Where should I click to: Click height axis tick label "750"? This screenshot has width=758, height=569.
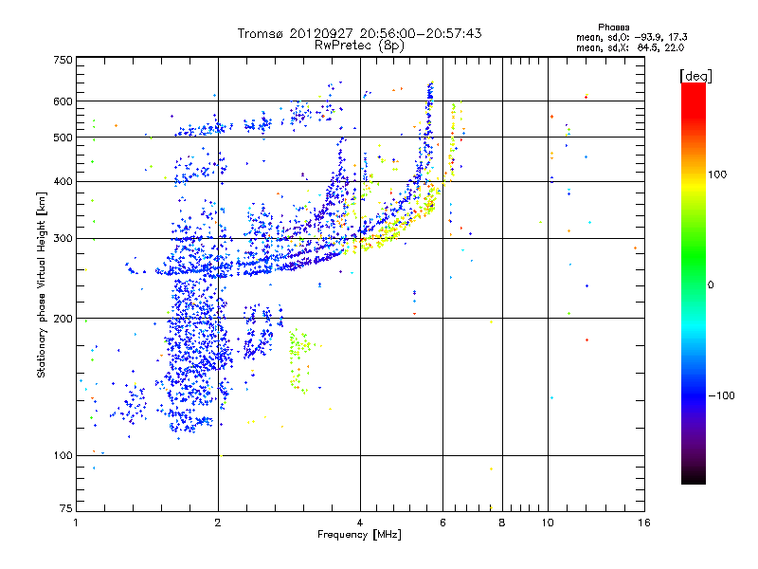tap(63, 60)
